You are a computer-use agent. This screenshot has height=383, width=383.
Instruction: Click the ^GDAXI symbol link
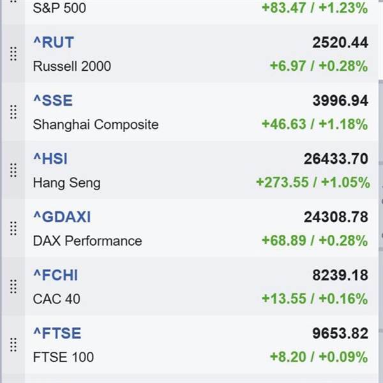[x=62, y=217]
